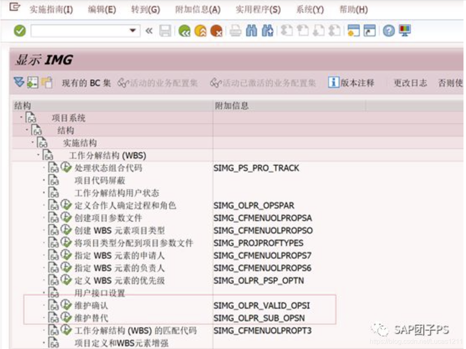Image resolution: width=466 pixels, height=349 pixels.
Task: Click the red Cancel icon
Action: [x=216, y=31]
